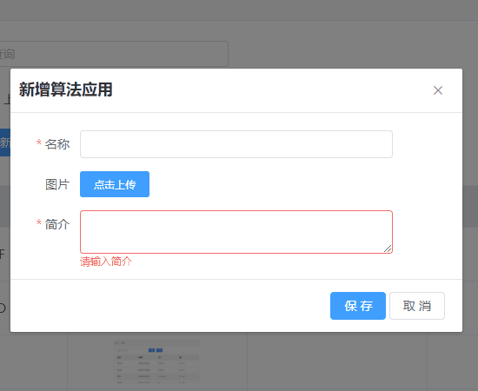This screenshot has width=478, height=391.
Task: Focus the 简介 text area
Action: [x=236, y=232]
